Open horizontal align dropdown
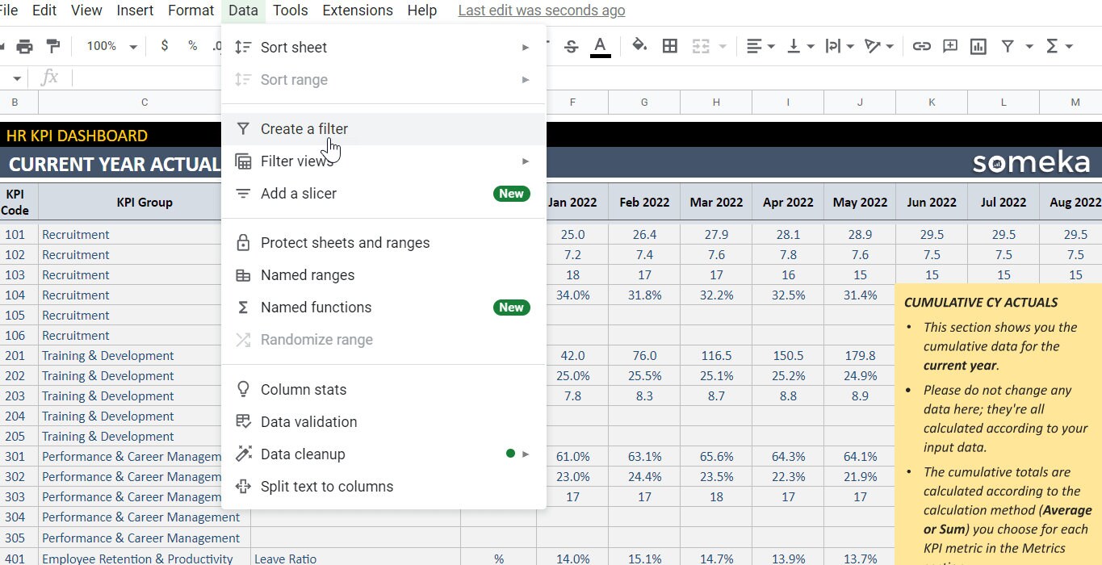 [761, 46]
